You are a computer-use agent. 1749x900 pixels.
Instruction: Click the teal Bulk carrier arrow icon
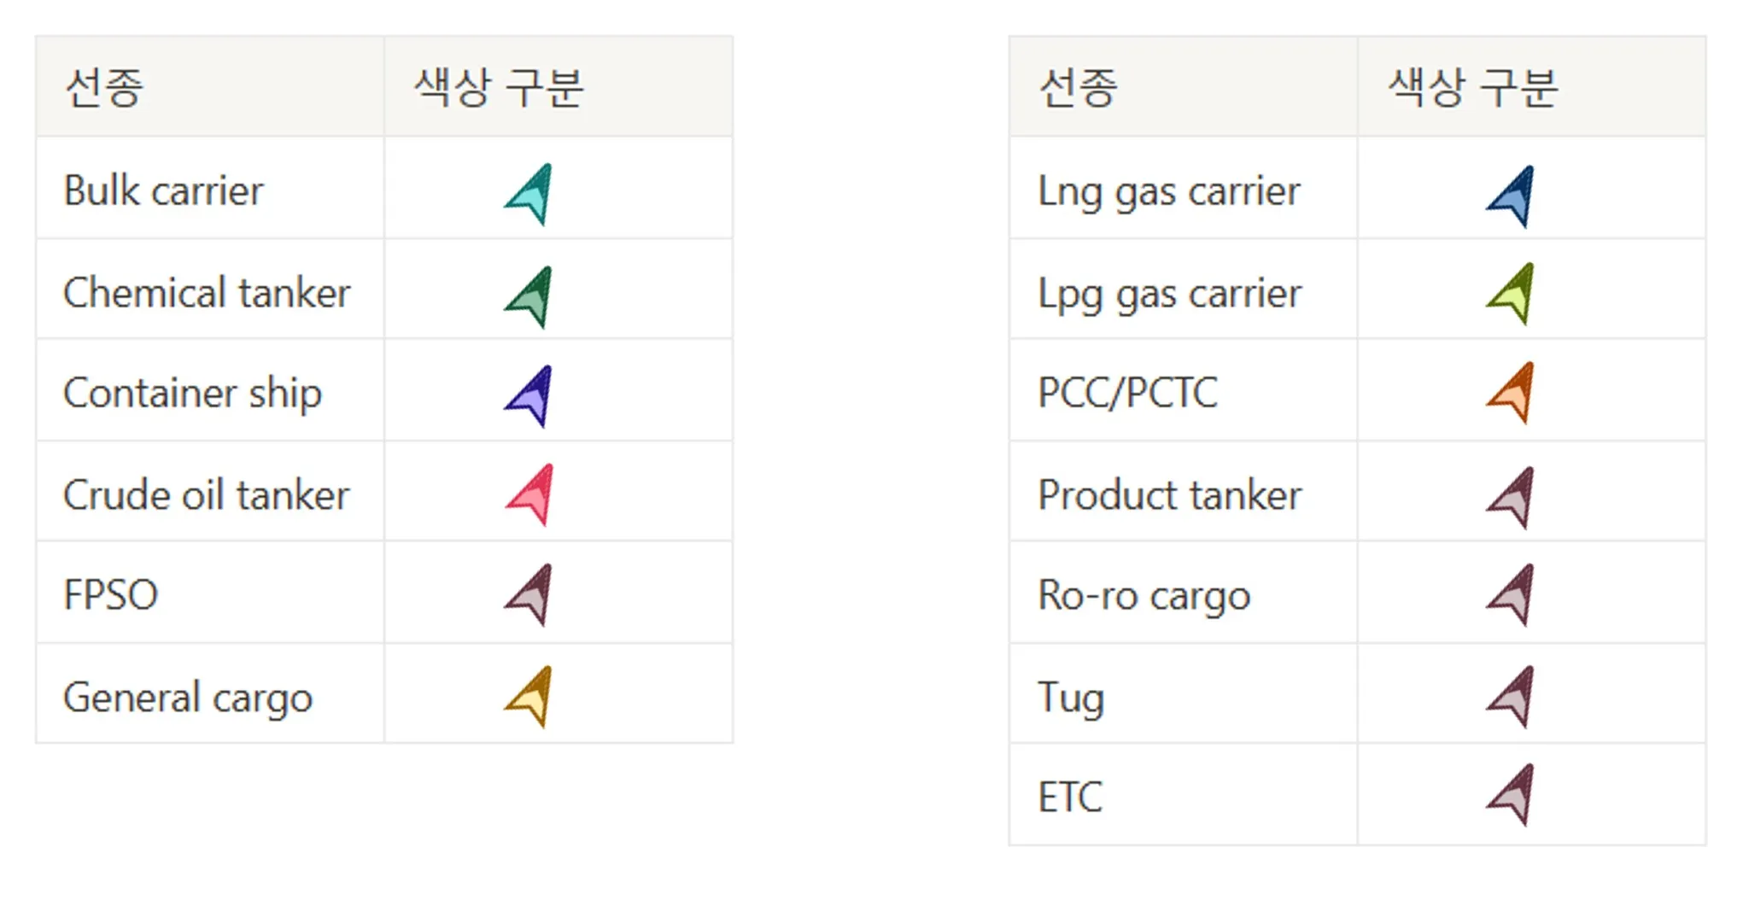coord(532,195)
